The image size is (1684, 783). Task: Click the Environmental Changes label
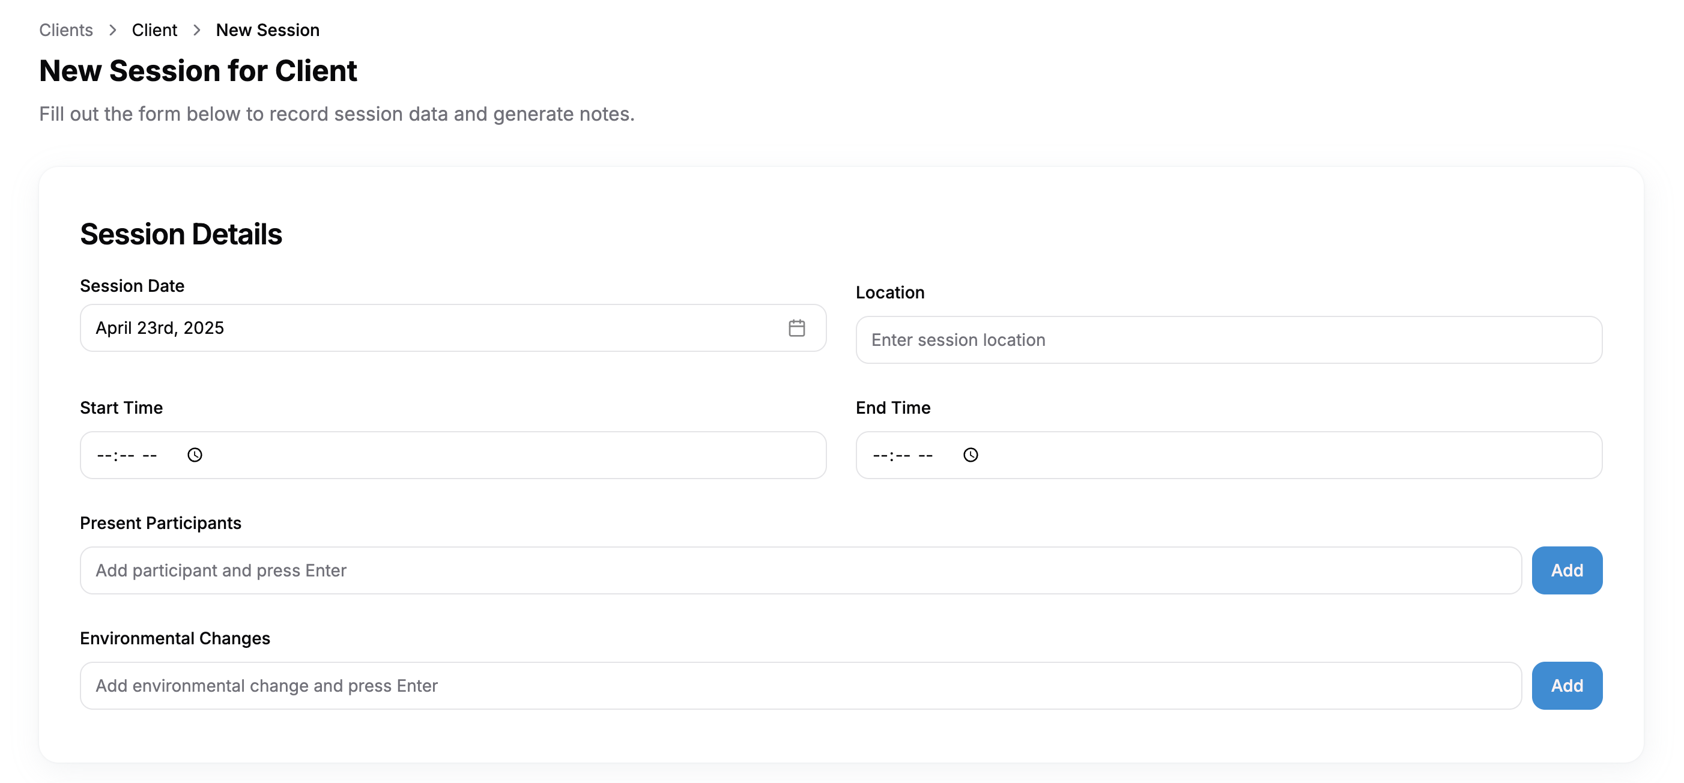point(175,638)
